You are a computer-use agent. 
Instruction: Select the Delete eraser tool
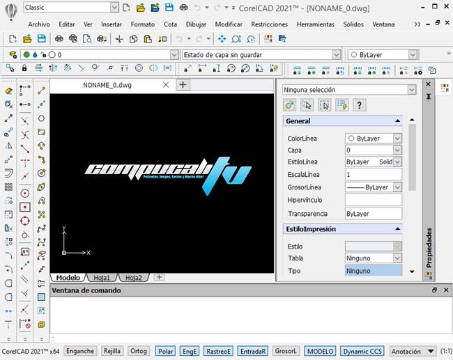8,91
